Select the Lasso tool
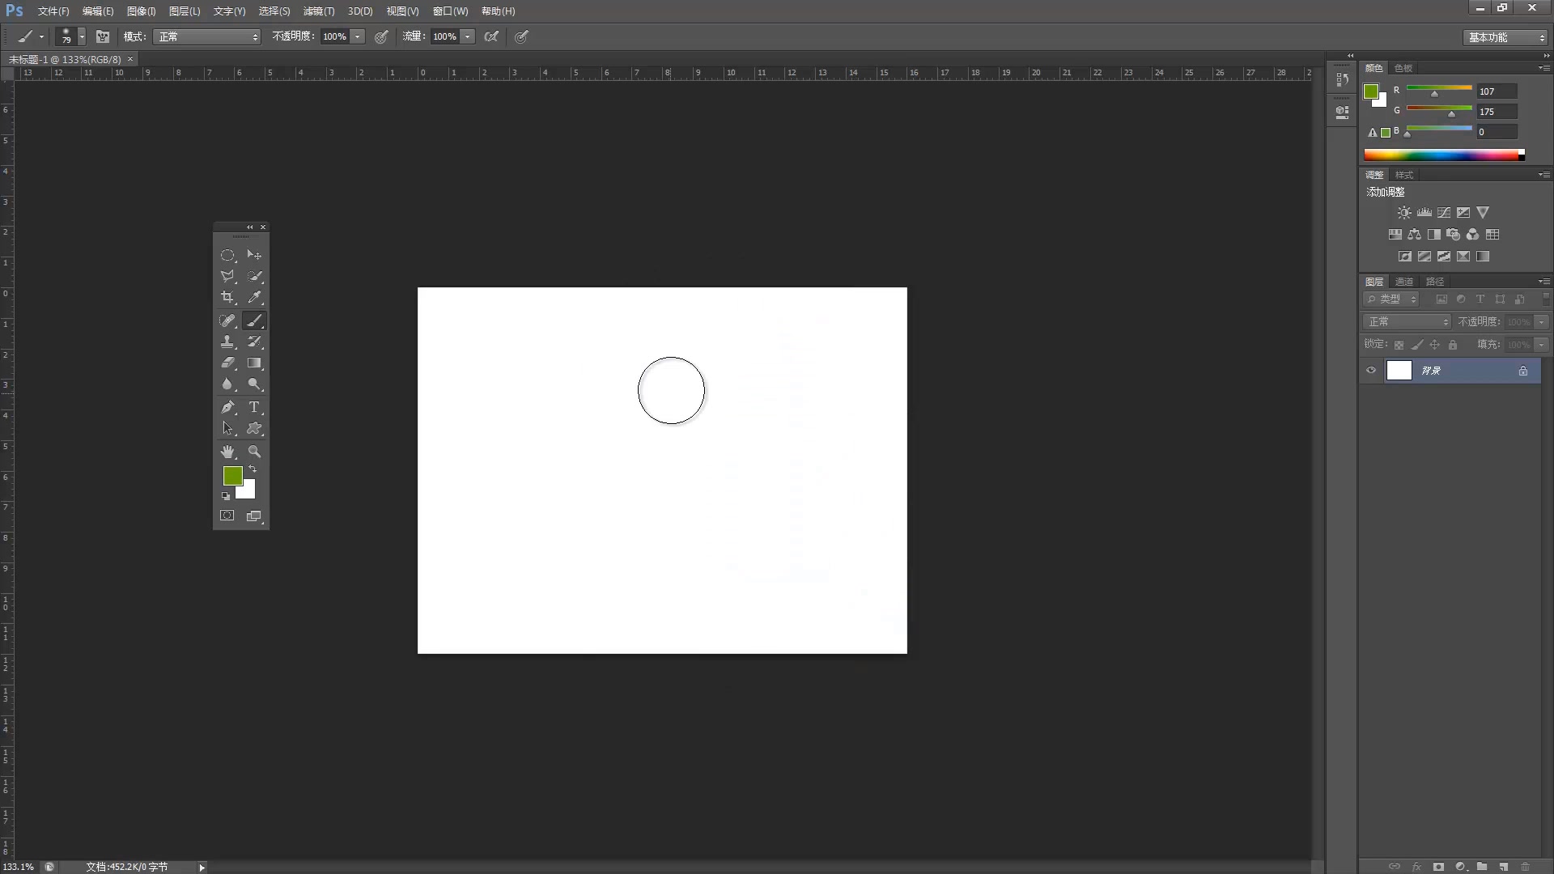Screen dimensions: 1554x874 point(227,276)
